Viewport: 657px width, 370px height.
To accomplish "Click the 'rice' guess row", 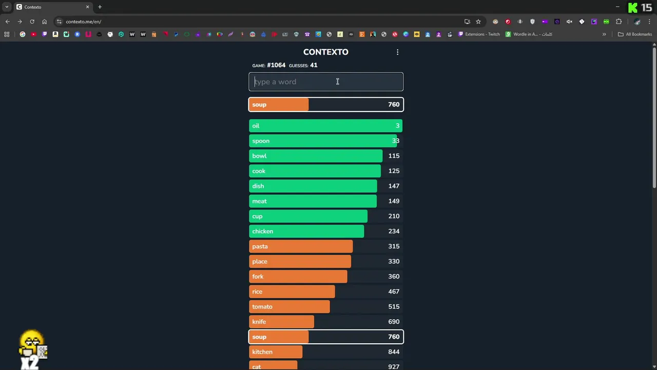I will [x=326, y=291].
